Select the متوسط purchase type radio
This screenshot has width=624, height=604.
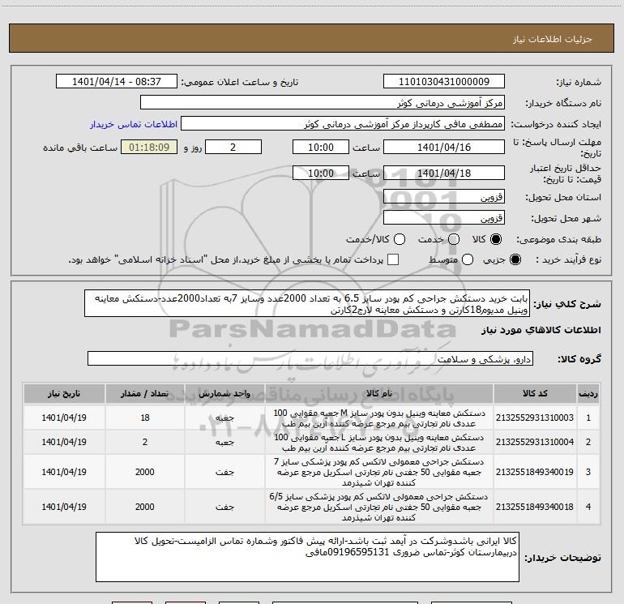click(468, 259)
